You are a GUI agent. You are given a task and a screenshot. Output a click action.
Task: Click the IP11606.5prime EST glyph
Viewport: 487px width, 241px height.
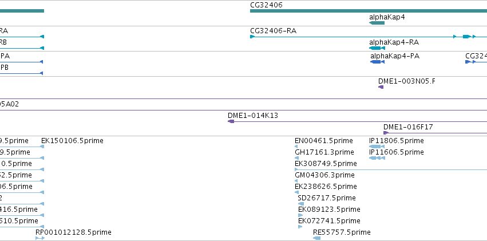pos(377,158)
